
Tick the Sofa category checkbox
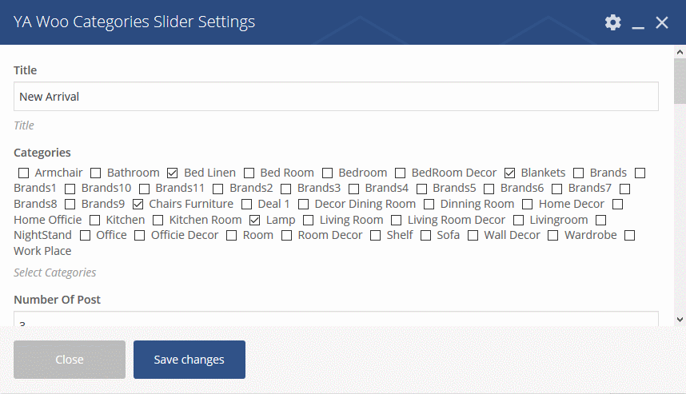(x=425, y=236)
